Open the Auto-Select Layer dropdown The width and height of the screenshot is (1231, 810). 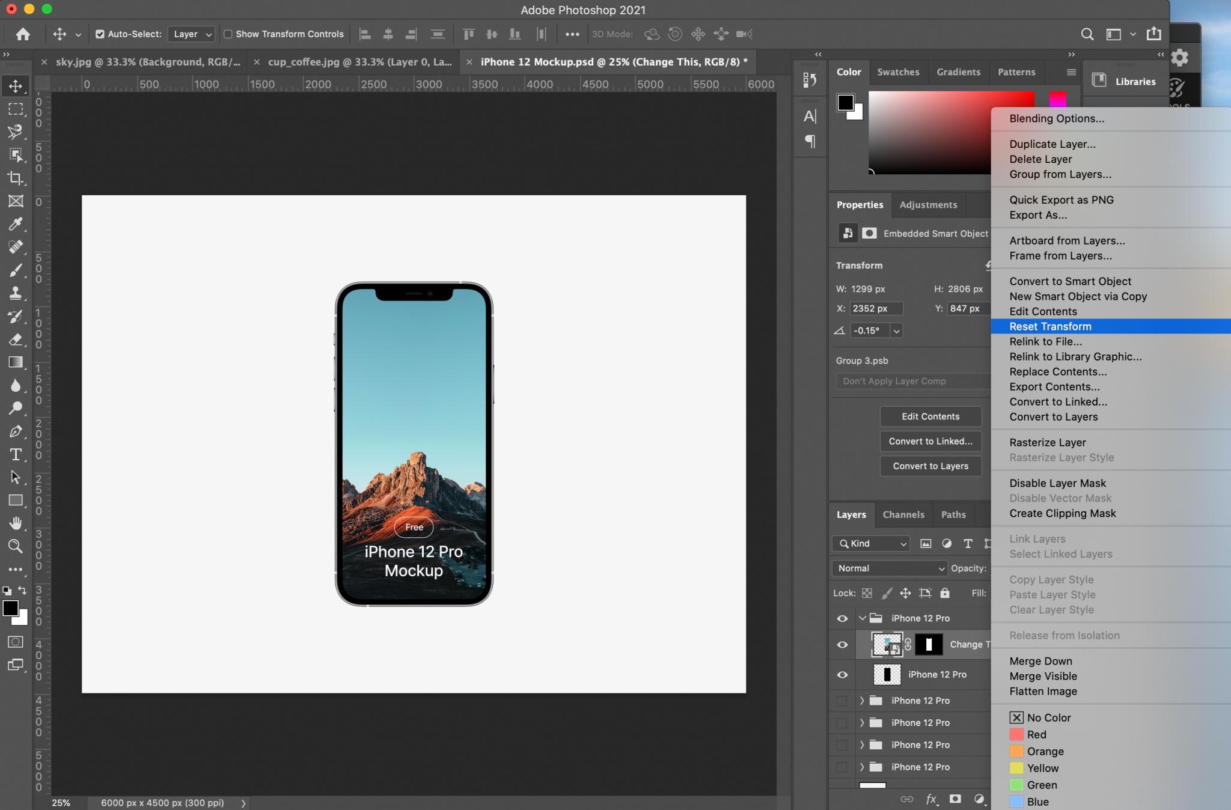(191, 34)
